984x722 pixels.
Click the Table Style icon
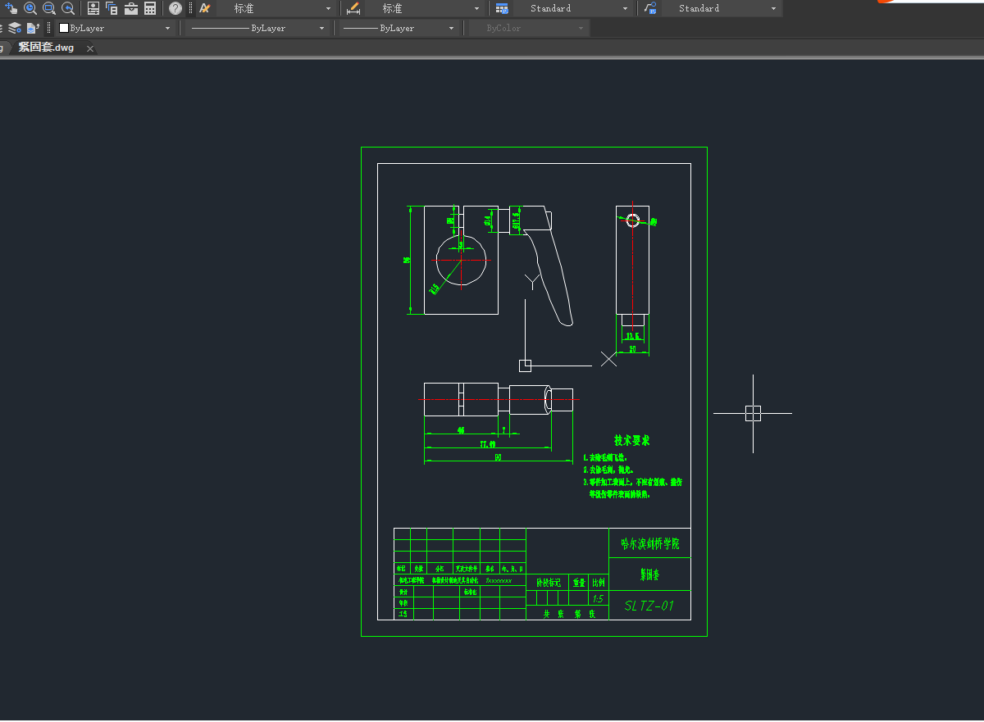502,8
